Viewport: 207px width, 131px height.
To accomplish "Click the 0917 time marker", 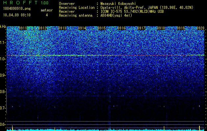I will tap(141, 28).
